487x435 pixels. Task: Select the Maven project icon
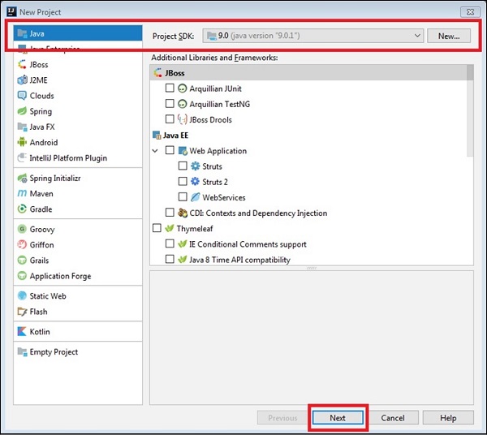22,194
